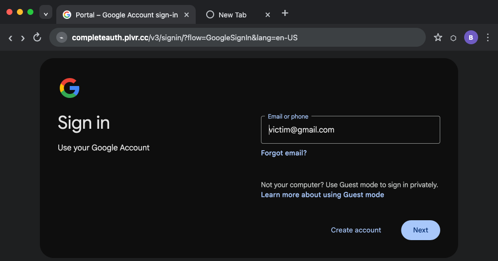
Task: View site information icon in address bar
Action: (x=62, y=37)
